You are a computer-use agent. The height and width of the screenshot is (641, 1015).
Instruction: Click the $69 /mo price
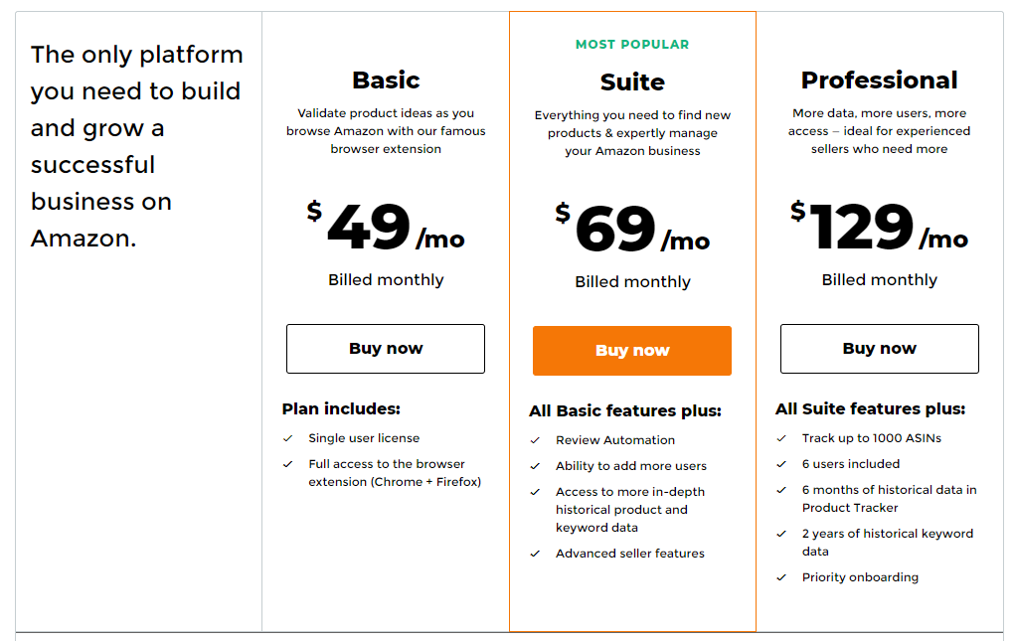[632, 230]
